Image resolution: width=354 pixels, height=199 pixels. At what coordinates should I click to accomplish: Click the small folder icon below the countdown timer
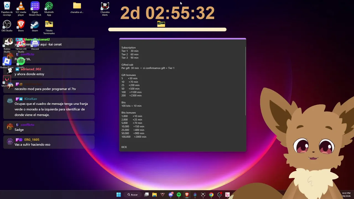point(161,24)
